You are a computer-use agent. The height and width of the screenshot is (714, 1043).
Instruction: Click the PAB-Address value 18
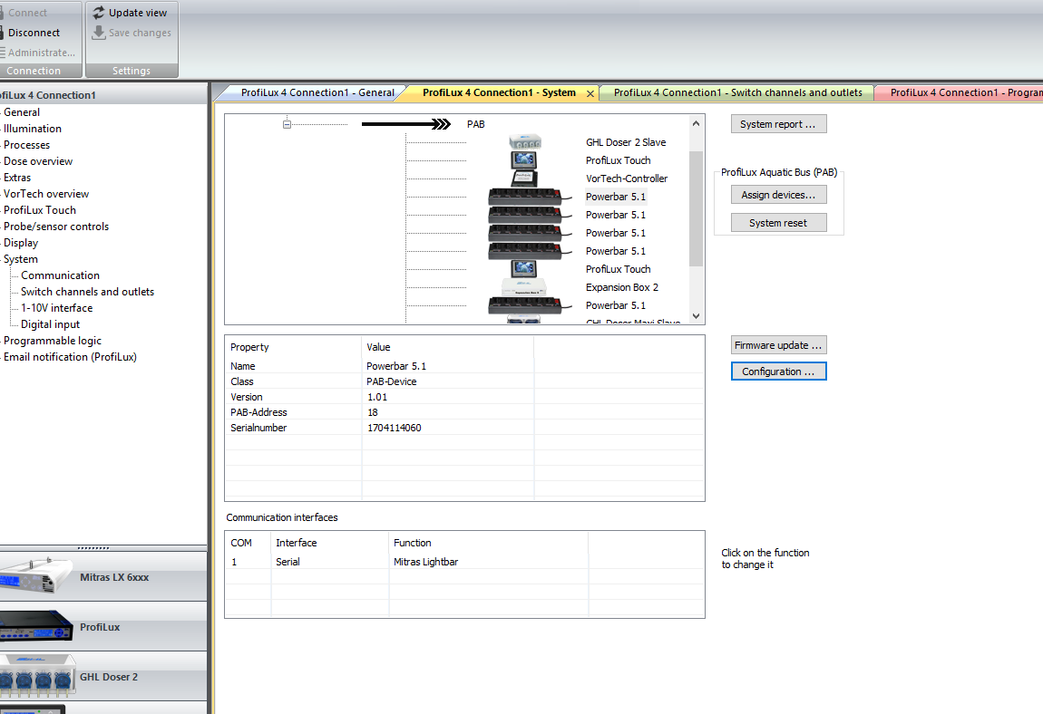tap(373, 412)
